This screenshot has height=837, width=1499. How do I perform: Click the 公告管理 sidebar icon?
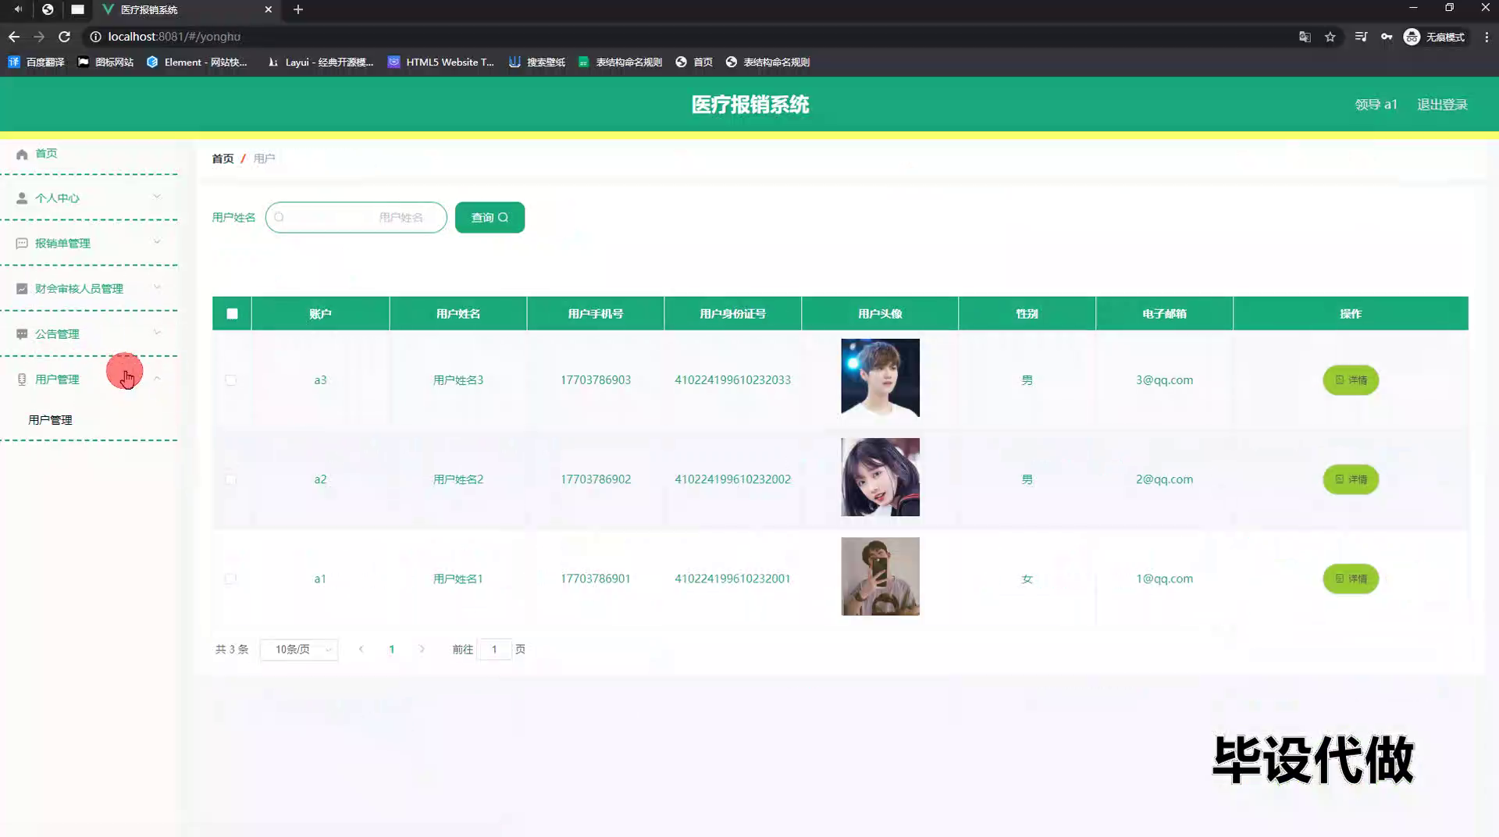22,334
